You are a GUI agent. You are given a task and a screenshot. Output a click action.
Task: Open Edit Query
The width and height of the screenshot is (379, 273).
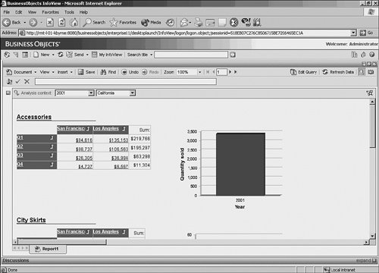pyautogui.click(x=303, y=72)
